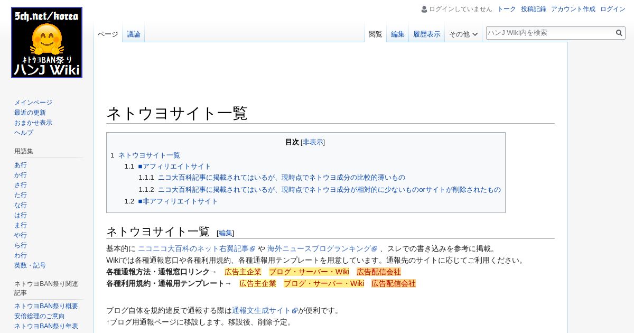
Task: Go to メインページ in sidebar
Action: [x=33, y=103]
